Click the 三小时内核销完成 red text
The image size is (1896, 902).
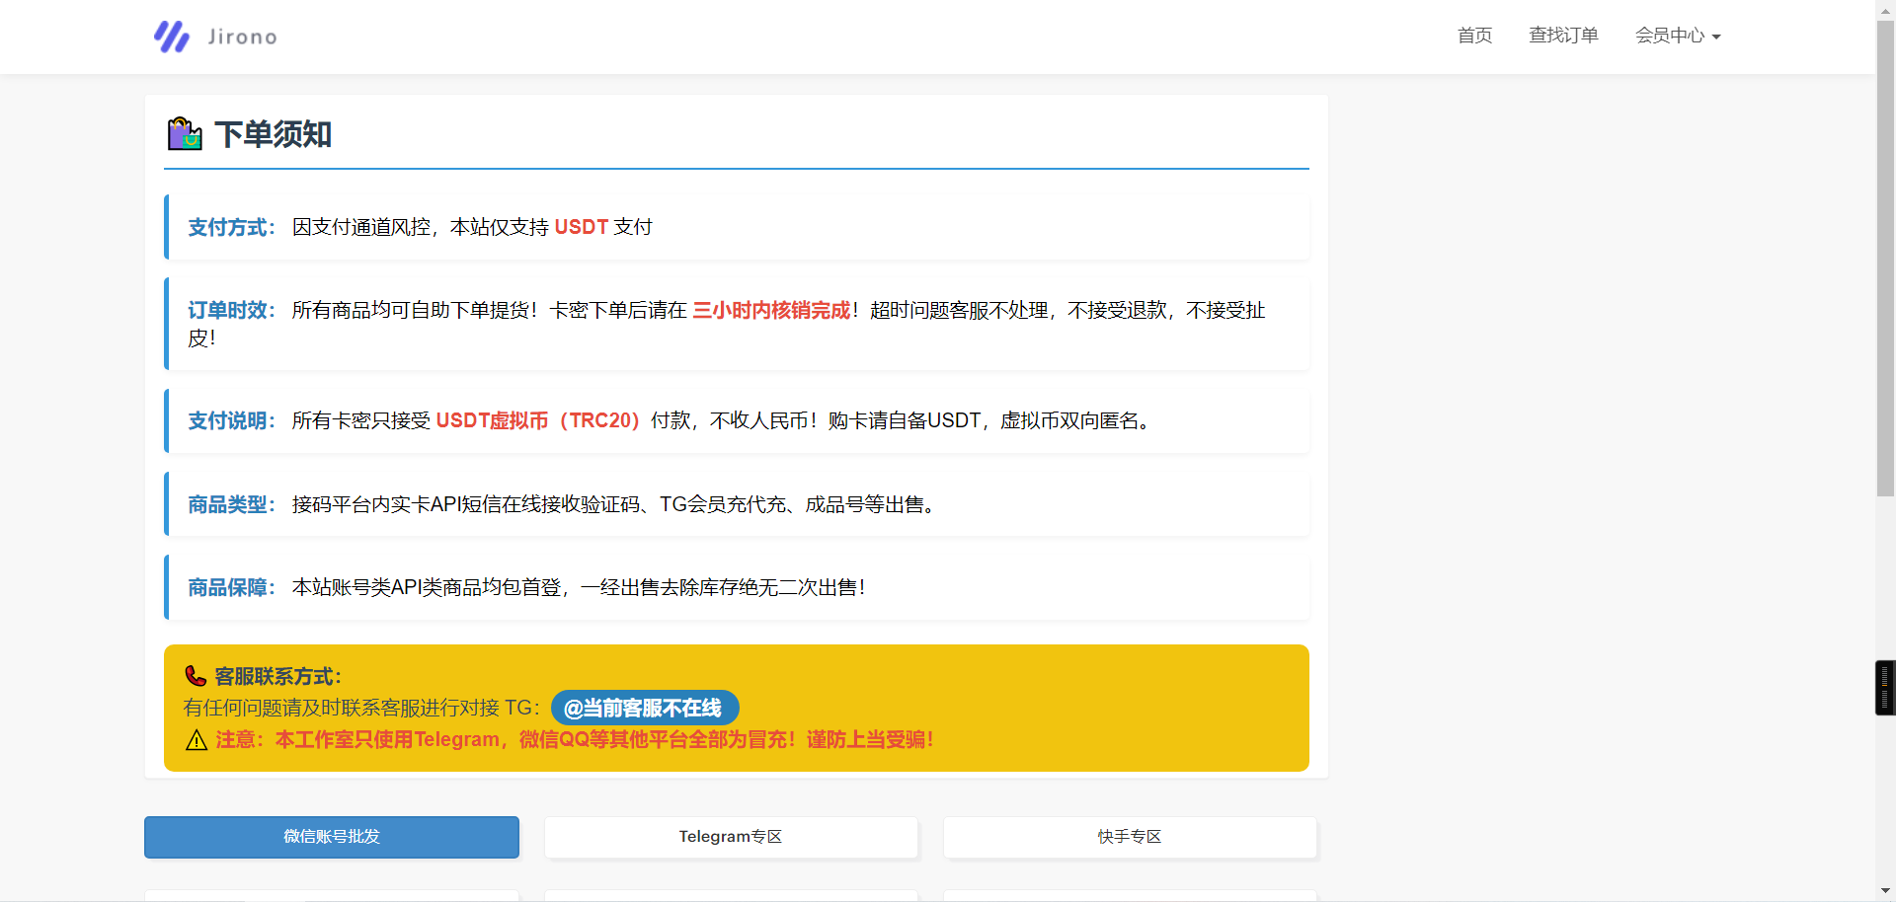pyautogui.click(x=771, y=310)
